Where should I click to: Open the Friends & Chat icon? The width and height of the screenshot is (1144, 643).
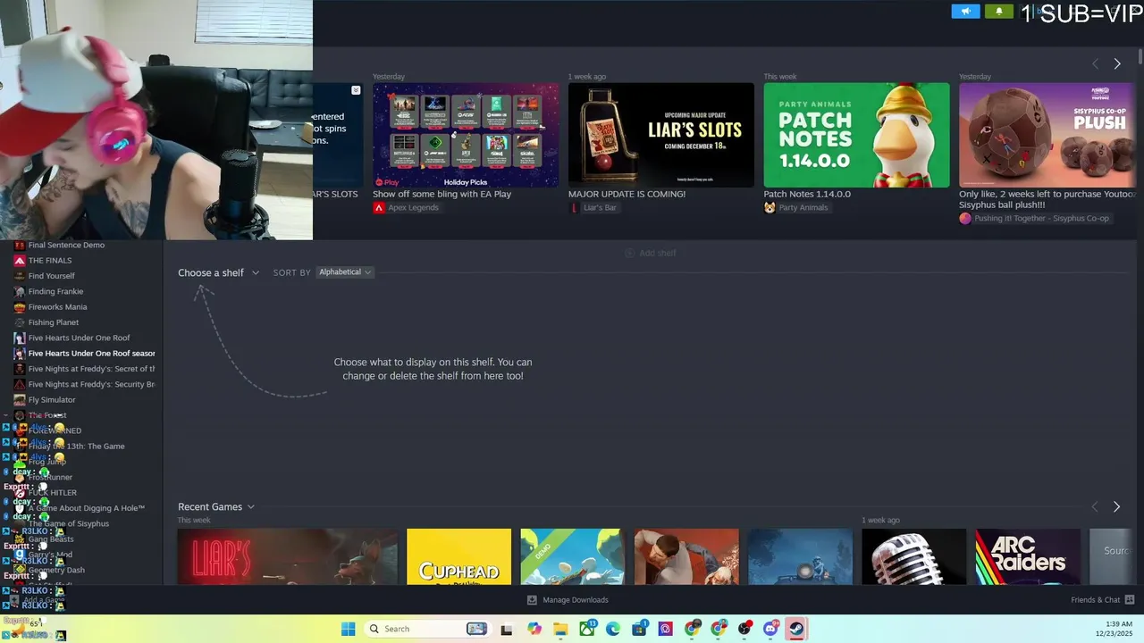pos(1130,600)
